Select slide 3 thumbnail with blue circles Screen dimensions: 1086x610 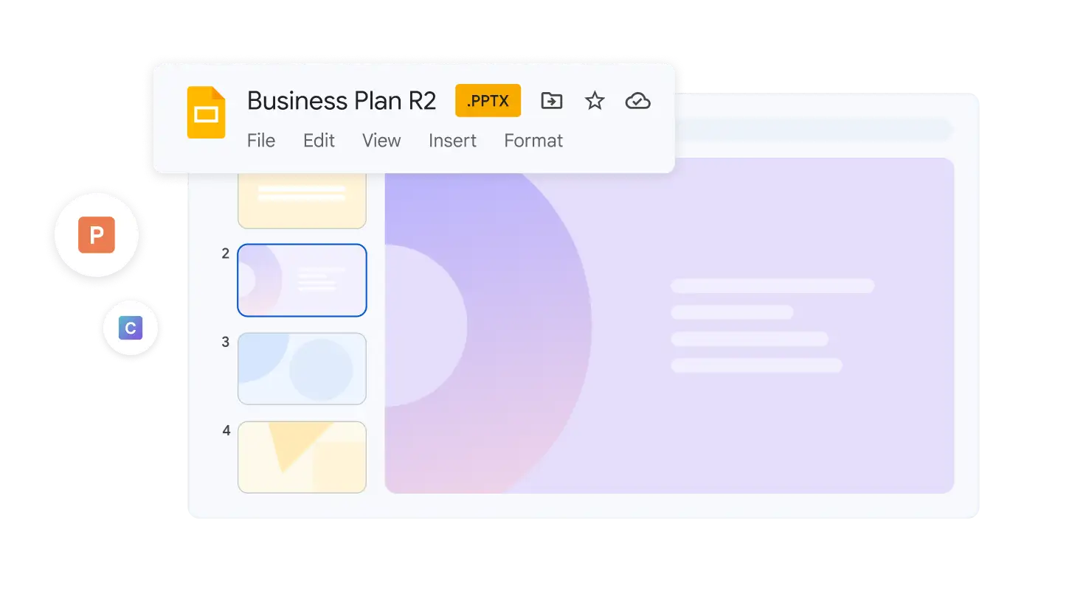click(x=302, y=368)
